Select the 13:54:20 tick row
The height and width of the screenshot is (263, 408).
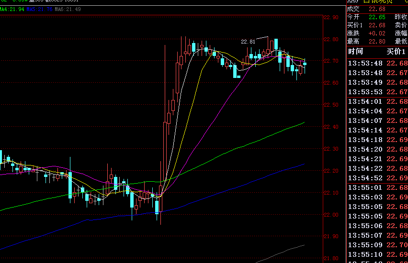377,149
